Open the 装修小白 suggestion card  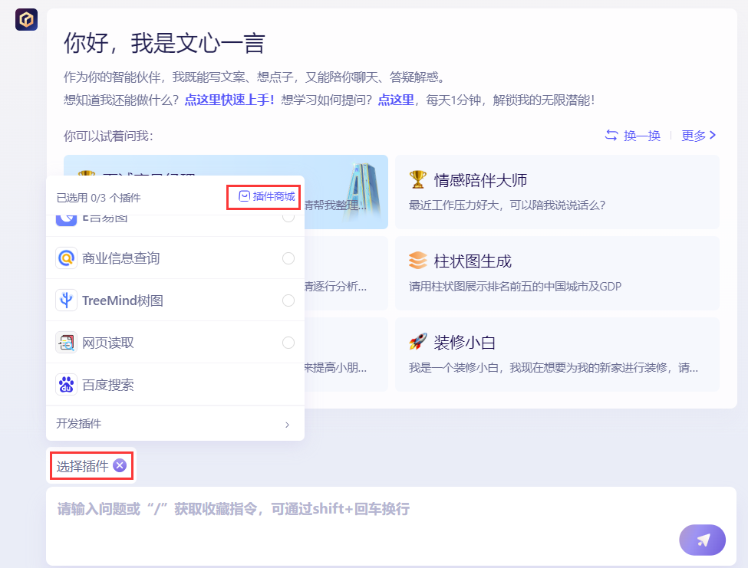(557, 355)
